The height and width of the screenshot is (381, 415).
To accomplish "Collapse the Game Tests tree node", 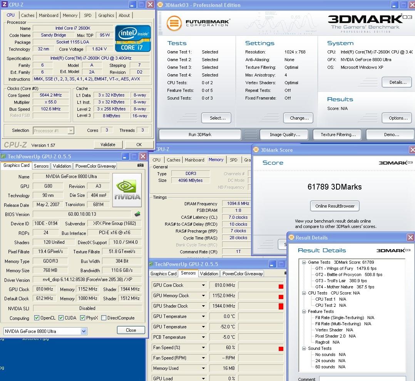I will click(x=304, y=262).
